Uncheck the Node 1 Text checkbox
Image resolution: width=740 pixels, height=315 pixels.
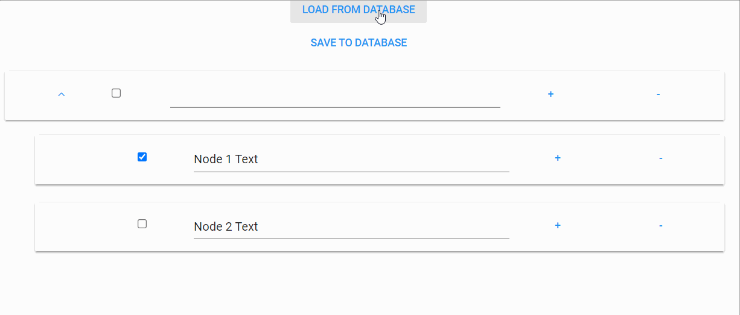[x=142, y=157]
